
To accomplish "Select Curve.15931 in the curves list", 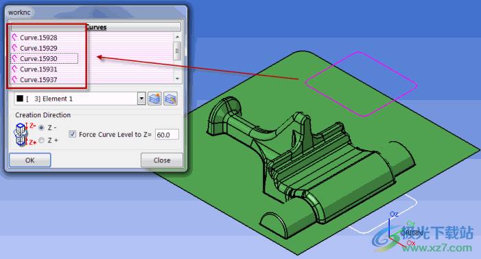I will [x=38, y=69].
